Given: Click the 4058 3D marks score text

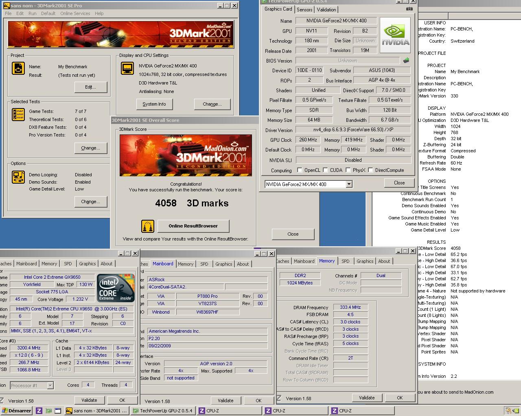Looking at the screenshot, I should pyautogui.click(x=192, y=203).
